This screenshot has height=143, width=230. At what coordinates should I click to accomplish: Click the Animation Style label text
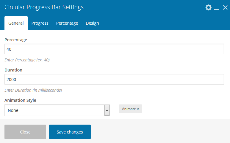20,100
